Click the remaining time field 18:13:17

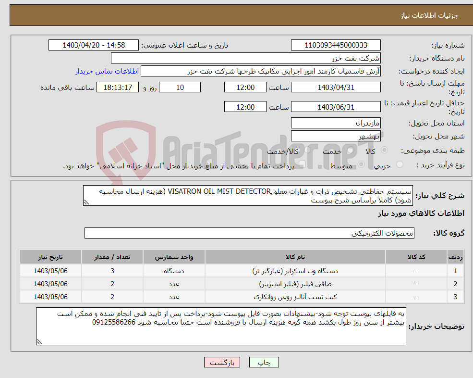click(118, 88)
